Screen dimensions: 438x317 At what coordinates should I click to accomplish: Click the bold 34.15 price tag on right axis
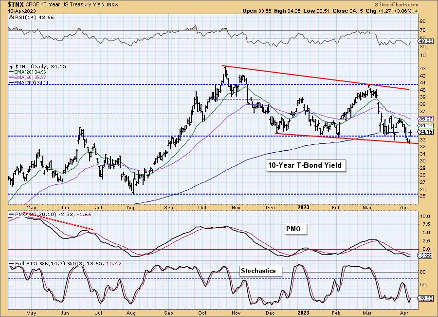coord(426,132)
